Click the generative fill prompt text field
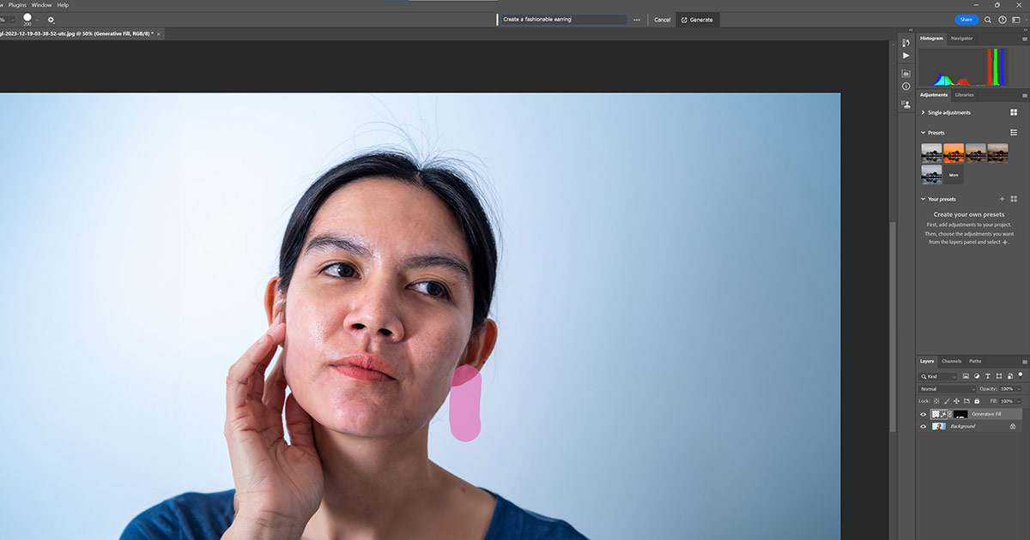Viewport: 1030px width, 540px height. point(562,19)
